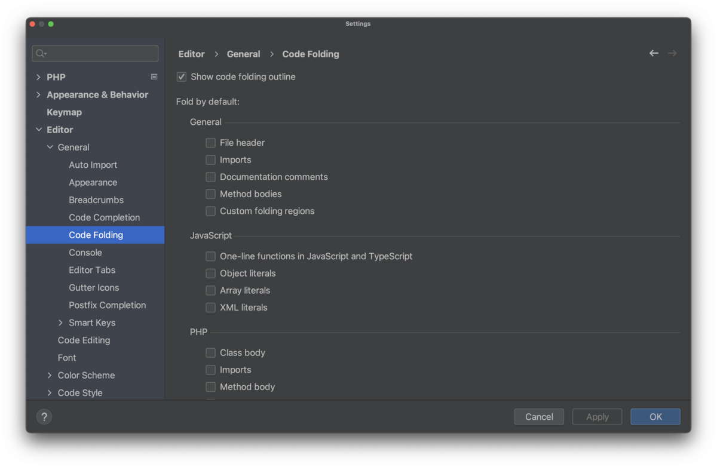The width and height of the screenshot is (717, 467).
Task: Click the monitor icon beside PHP entry
Action: click(x=154, y=76)
